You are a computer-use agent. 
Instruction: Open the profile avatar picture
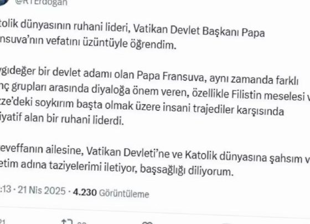pyautogui.click(x=4, y=2)
